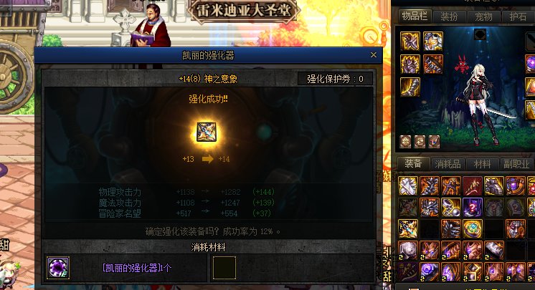Select the green gem ring in inventory
The image size is (535, 290).
tap(473, 229)
